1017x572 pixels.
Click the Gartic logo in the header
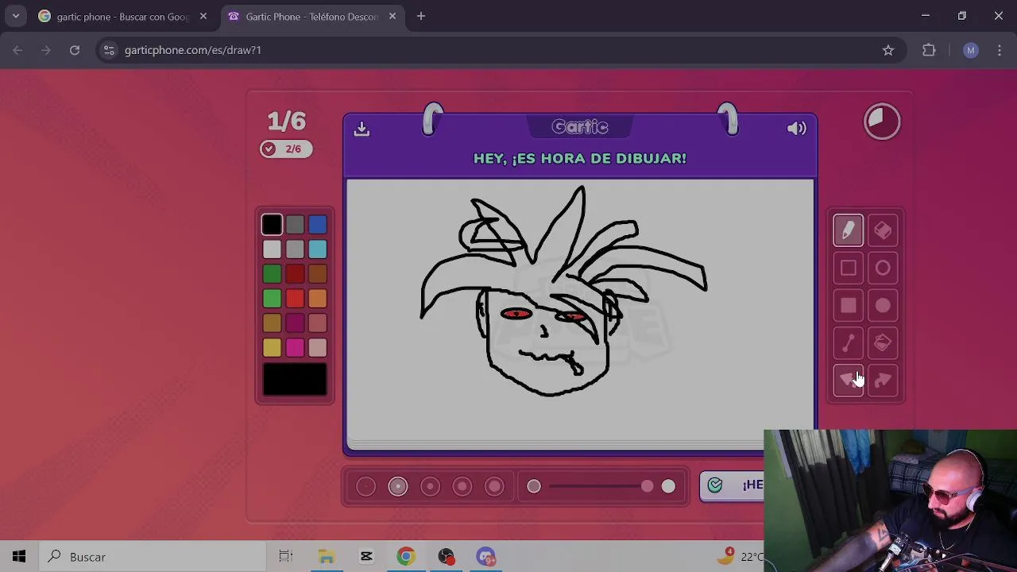click(x=580, y=127)
